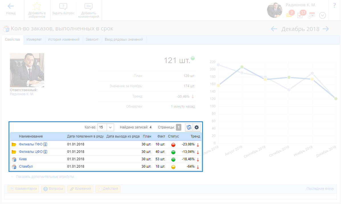
Task: Click the table refresh icon
Action: 189,127
